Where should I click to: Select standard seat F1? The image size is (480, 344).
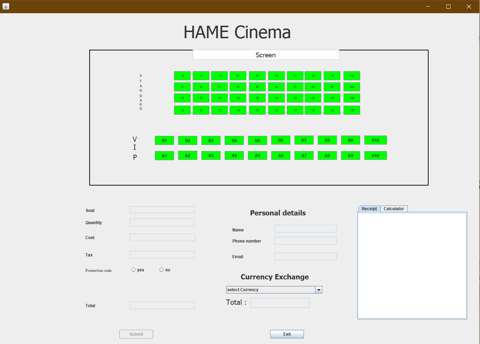coord(182,76)
